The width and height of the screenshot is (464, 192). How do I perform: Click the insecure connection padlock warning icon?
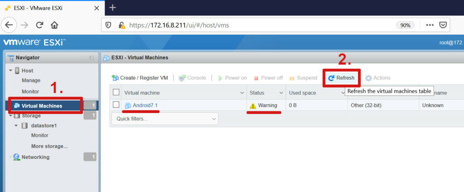point(122,25)
